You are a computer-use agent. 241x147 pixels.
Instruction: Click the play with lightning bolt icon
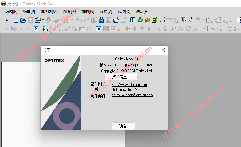click(x=67, y=29)
